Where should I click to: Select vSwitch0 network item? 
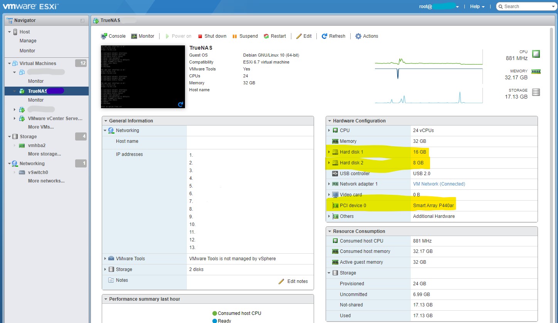pos(38,172)
